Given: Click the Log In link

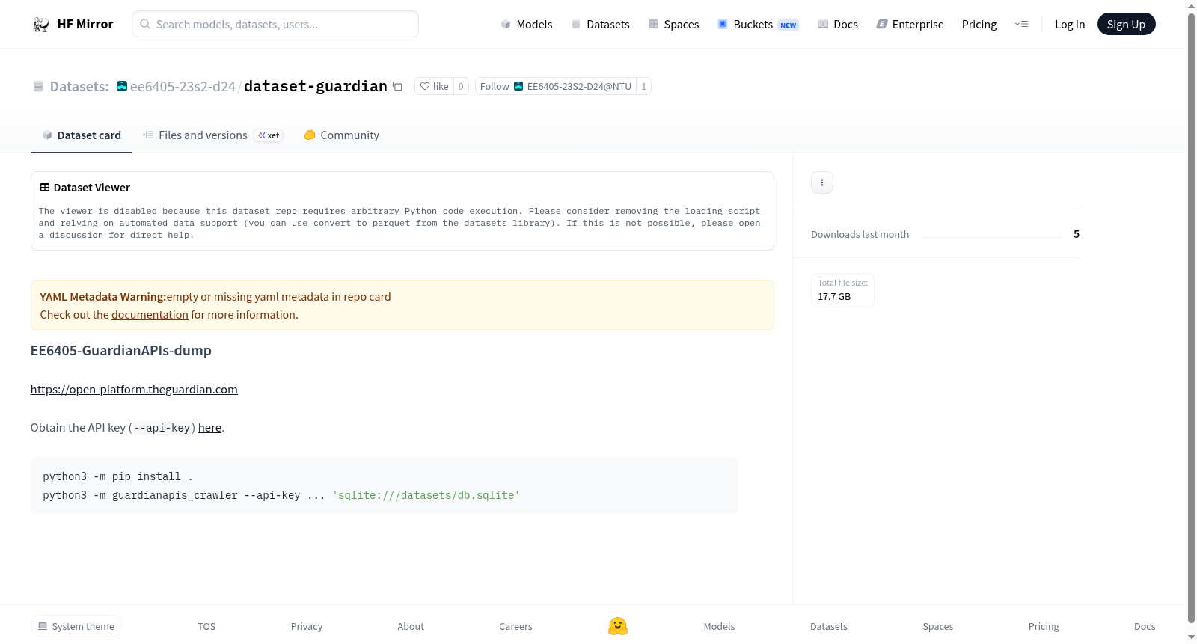Looking at the screenshot, I should (1070, 24).
